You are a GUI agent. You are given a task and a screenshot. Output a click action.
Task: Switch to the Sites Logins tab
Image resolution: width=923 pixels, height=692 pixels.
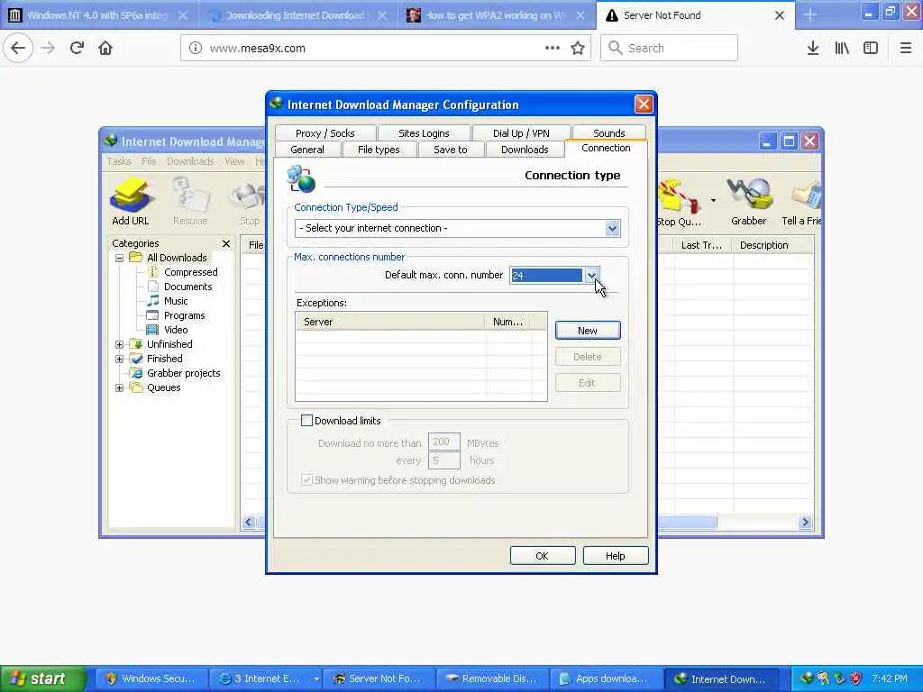tap(424, 133)
